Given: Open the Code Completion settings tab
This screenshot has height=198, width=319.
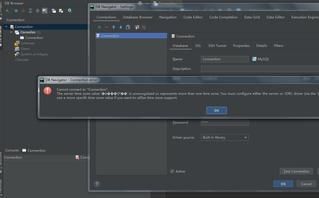Looking at the screenshot, I should 223,17.
